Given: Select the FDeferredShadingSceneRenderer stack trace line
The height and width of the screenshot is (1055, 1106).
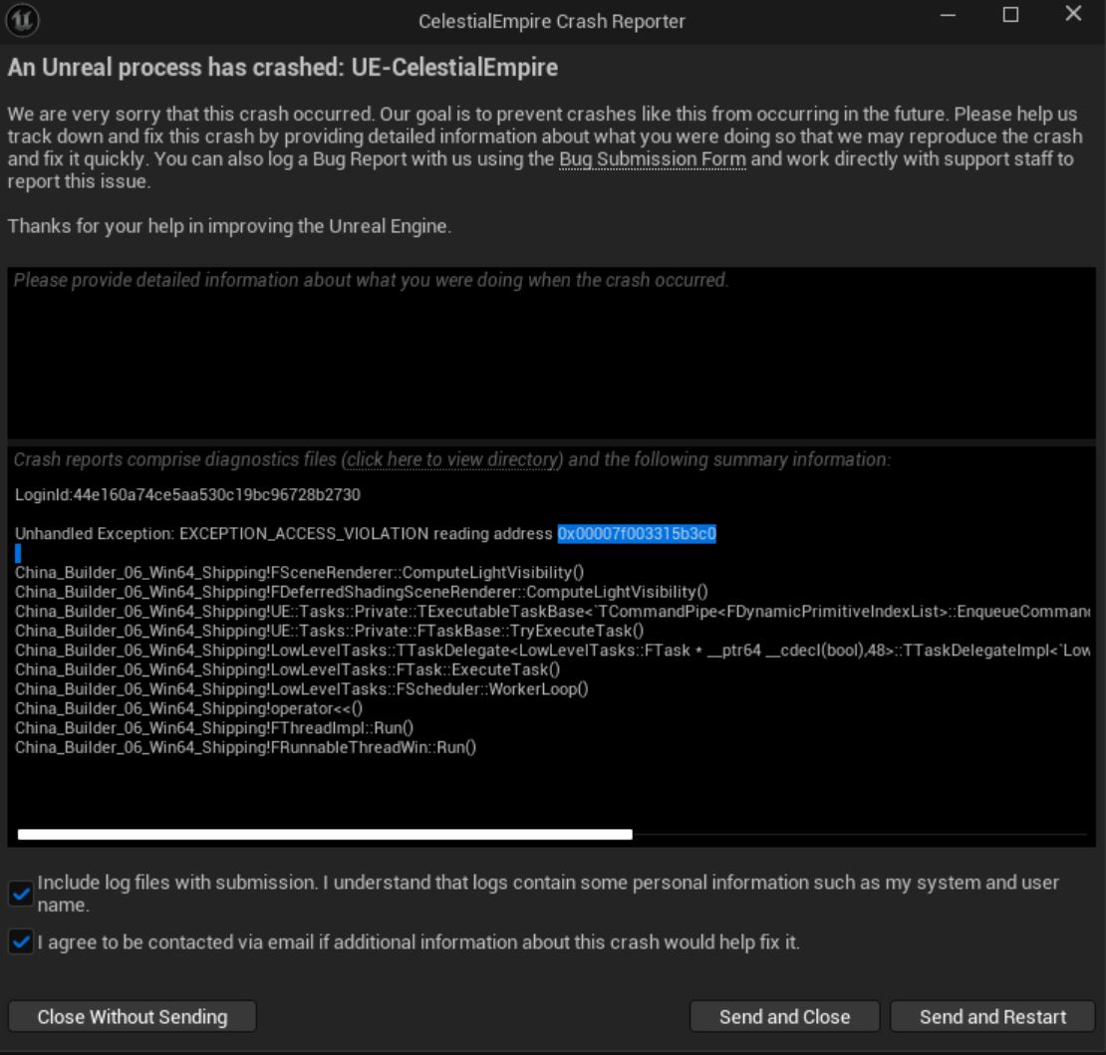Looking at the screenshot, I should [361, 591].
